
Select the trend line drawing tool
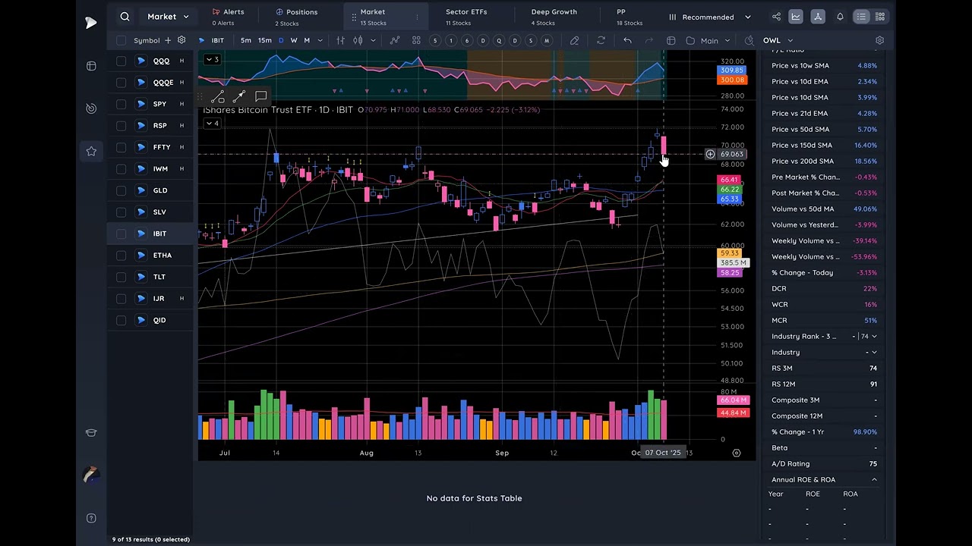(218, 96)
